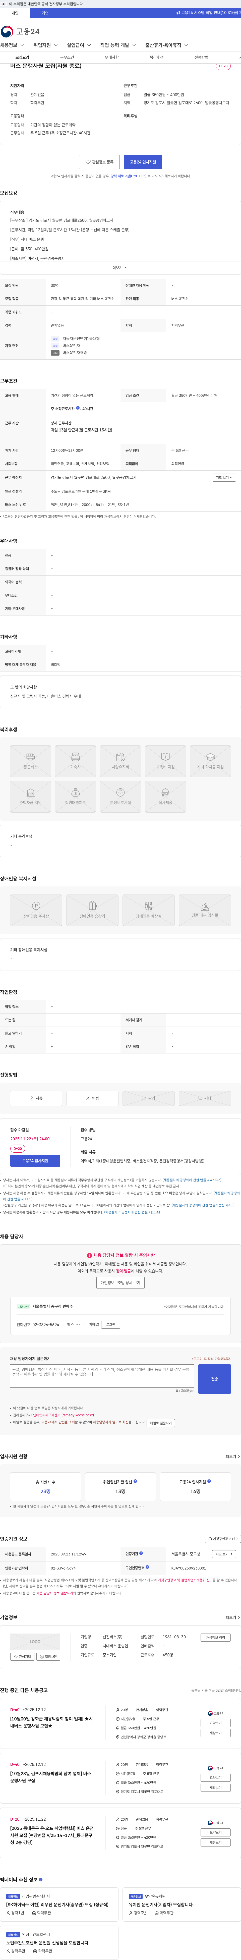Click 거짓구인광고 신고 button
Image resolution: width=241 pixels, height=1960 pixels.
coord(223,1538)
